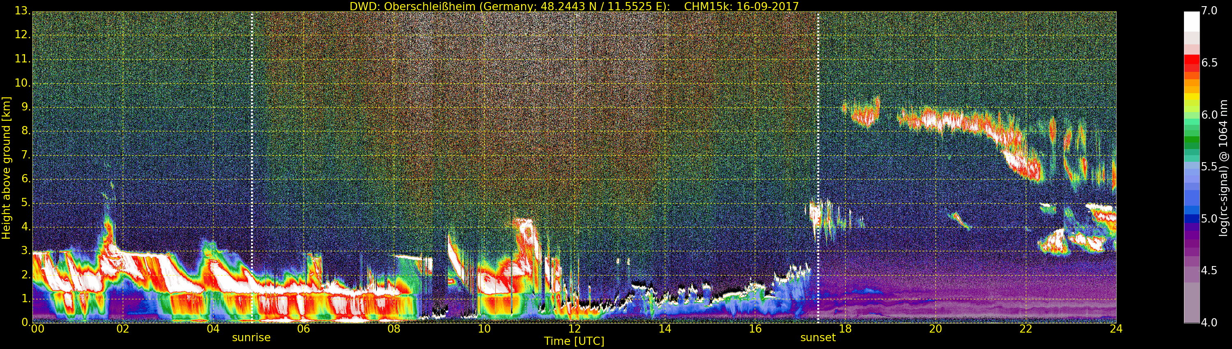
Task: Click the 16 tick label on time axis
Action: point(755,328)
